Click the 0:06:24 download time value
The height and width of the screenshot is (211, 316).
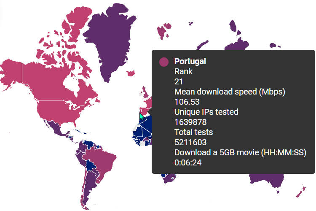(188, 162)
